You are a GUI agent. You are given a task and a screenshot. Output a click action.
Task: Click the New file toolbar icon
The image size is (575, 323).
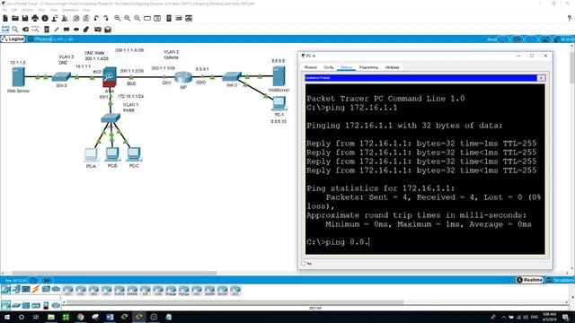coord(5,18)
